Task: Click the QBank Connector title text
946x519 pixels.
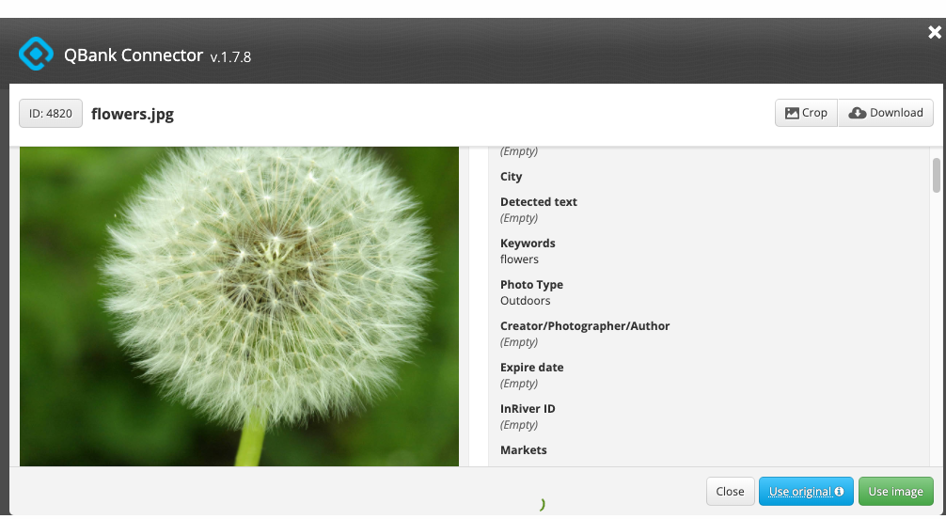Action: [134, 55]
